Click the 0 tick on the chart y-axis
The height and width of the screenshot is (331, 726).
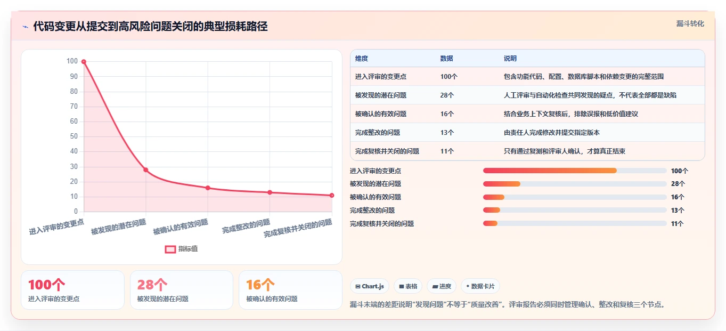(x=76, y=212)
